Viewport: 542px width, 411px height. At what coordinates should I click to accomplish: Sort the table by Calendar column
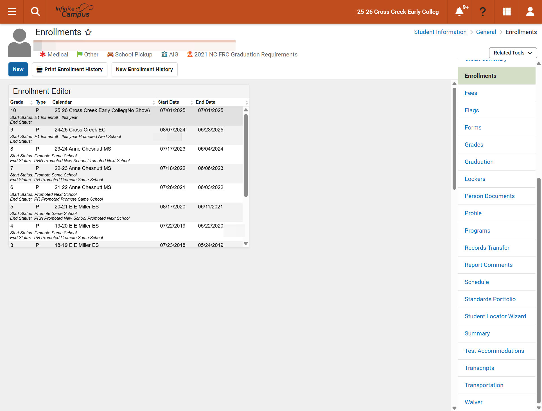(103, 102)
